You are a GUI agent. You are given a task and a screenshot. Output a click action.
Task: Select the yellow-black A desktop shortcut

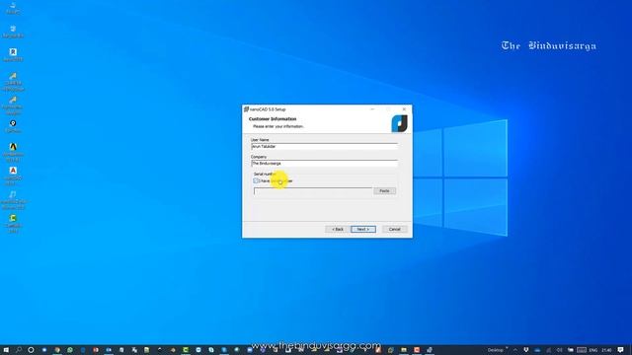point(13,152)
